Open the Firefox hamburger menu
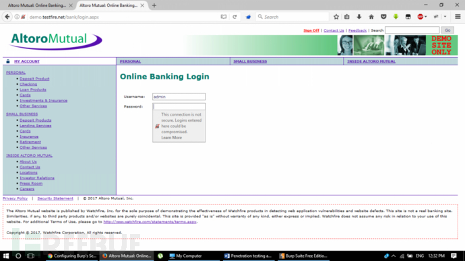 tap(458, 17)
